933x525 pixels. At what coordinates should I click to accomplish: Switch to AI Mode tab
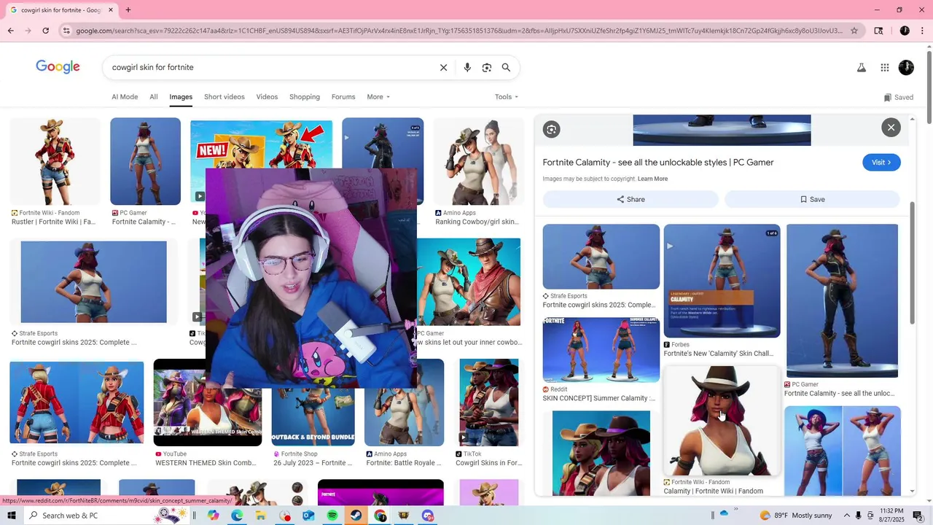125,97
